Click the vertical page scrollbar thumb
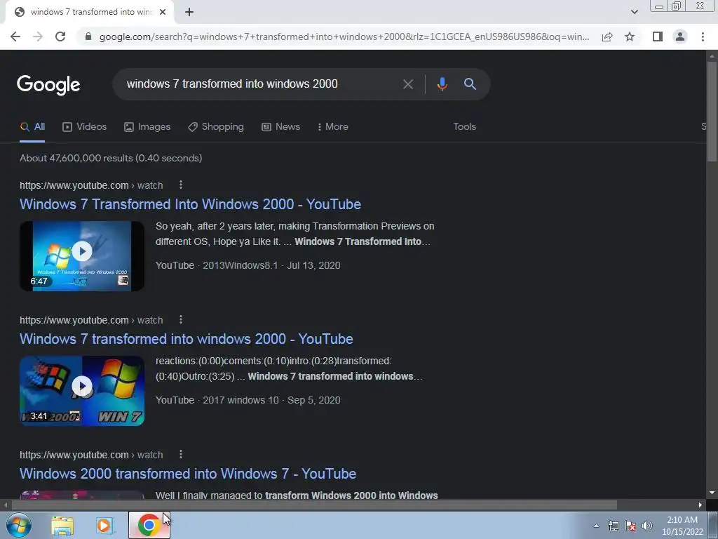Image resolution: width=718 pixels, height=539 pixels. coord(712,111)
